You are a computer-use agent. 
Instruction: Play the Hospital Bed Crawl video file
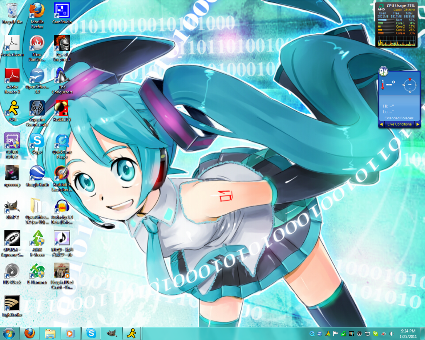pyautogui.click(x=62, y=276)
